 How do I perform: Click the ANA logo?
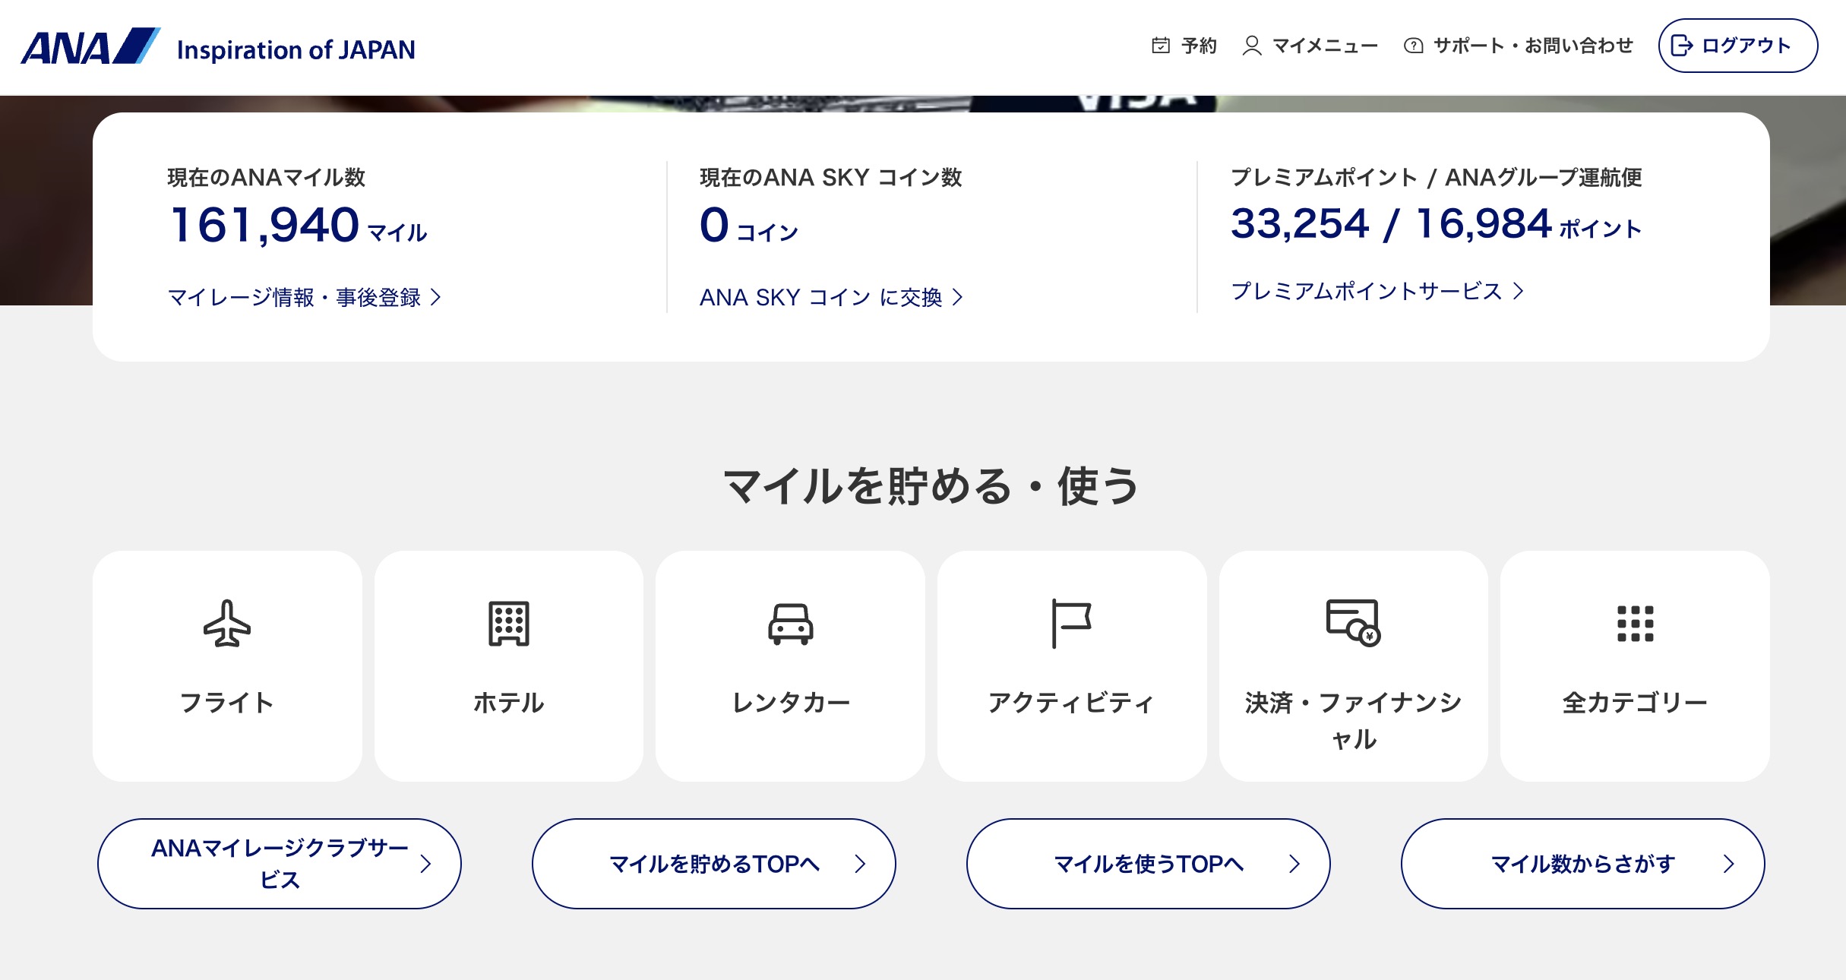[90, 47]
